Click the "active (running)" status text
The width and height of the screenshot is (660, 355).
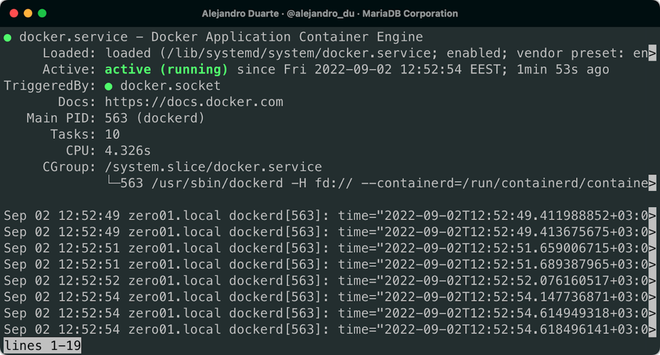pos(166,70)
